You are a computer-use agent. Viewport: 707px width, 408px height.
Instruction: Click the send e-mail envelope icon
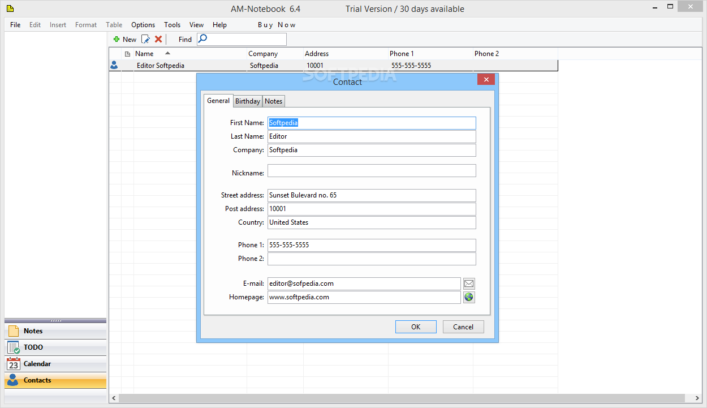469,284
